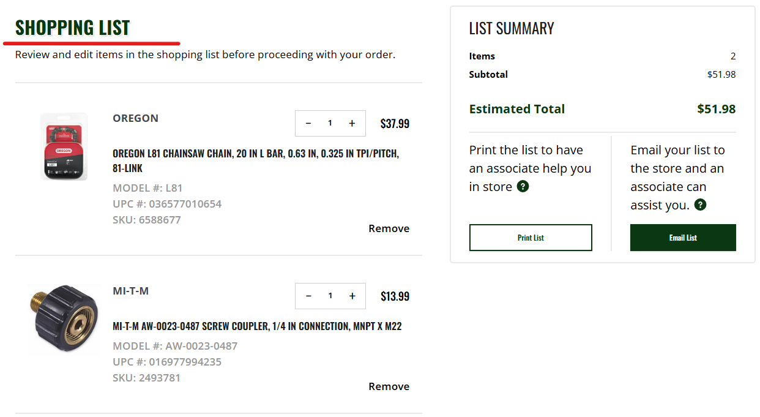Increase Oregon chainsaw chain quantity
The height and width of the screenshot is (417, 760).
pyautogui.click(x=352, y=124)
